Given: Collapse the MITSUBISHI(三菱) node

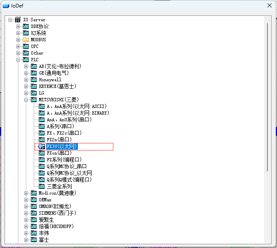Looking at the screenshot, I should (26, 100).
